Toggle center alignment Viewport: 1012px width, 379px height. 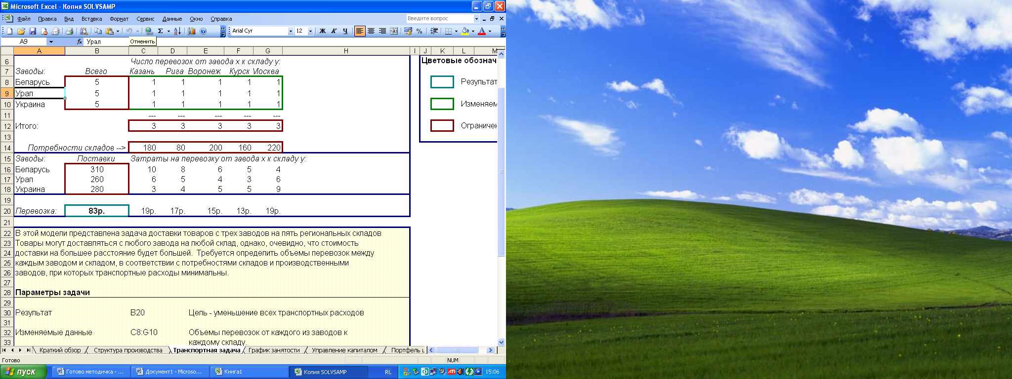tap(371, 31)
